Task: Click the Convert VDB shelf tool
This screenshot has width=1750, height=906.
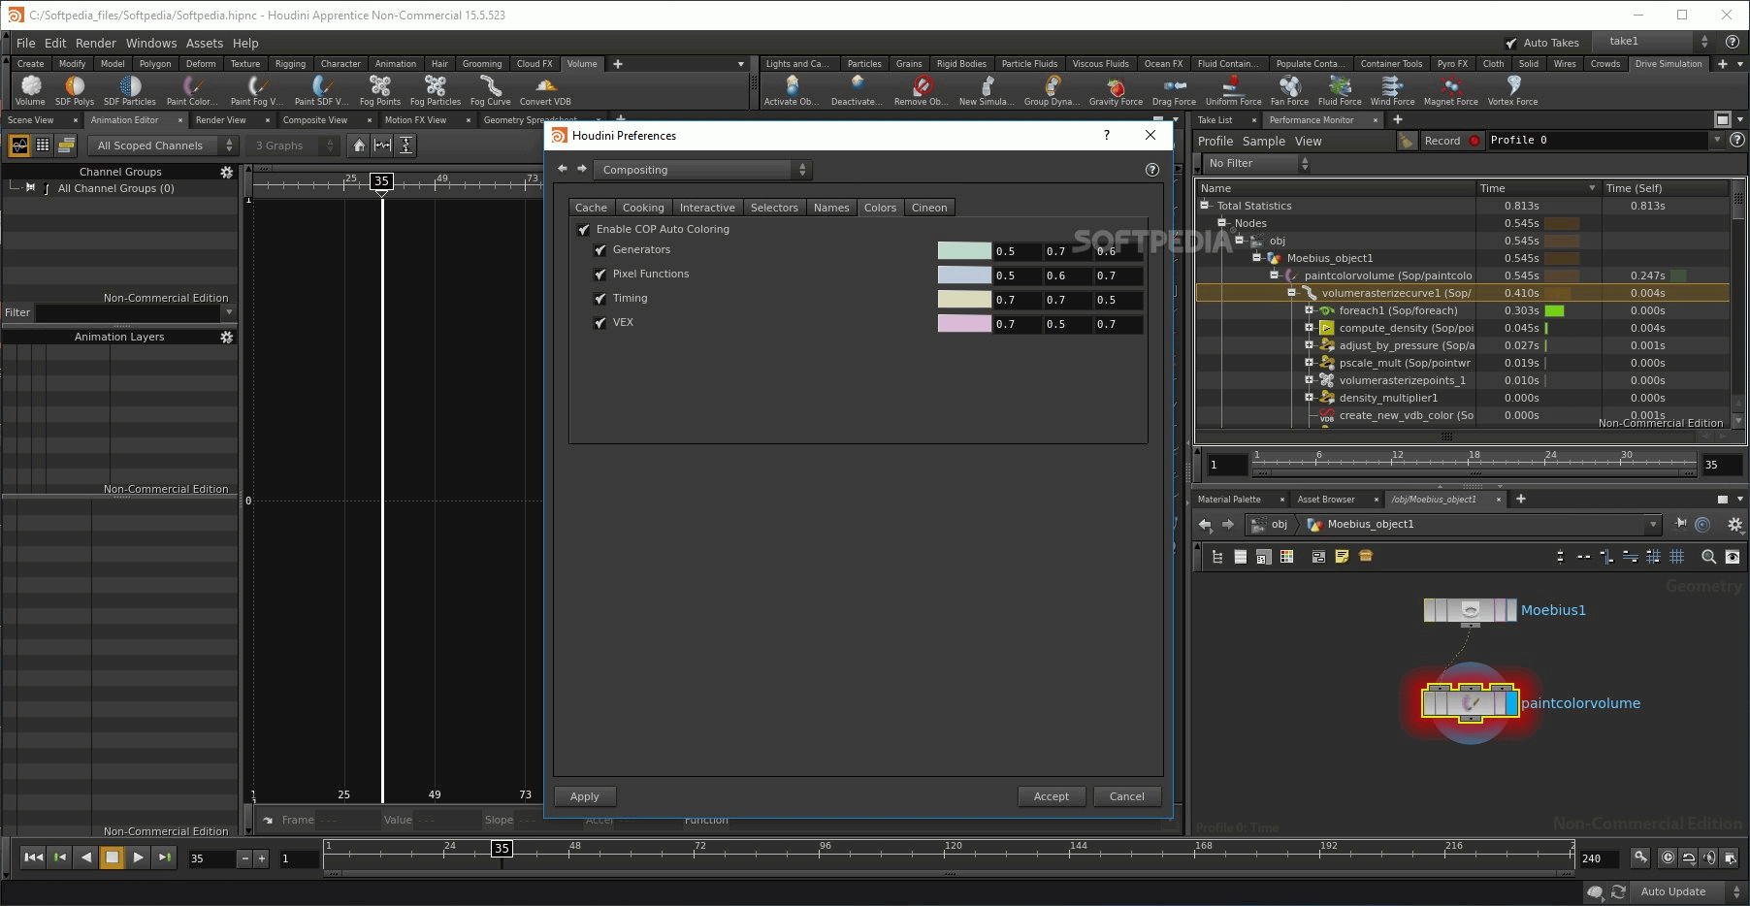Action: tap(545, 91)
